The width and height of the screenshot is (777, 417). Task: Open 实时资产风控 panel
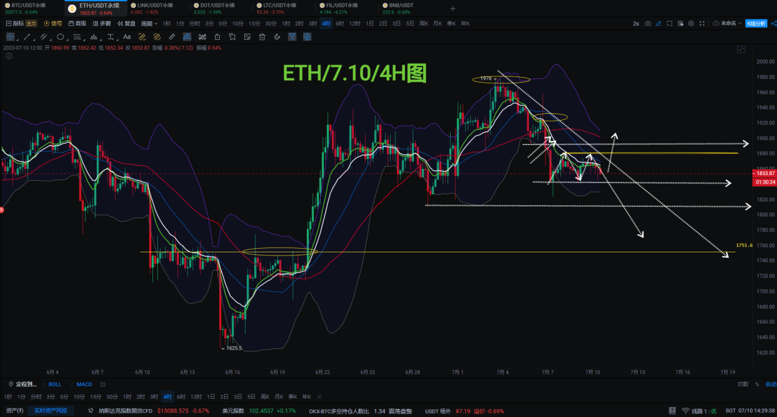[x=50, y=410]
